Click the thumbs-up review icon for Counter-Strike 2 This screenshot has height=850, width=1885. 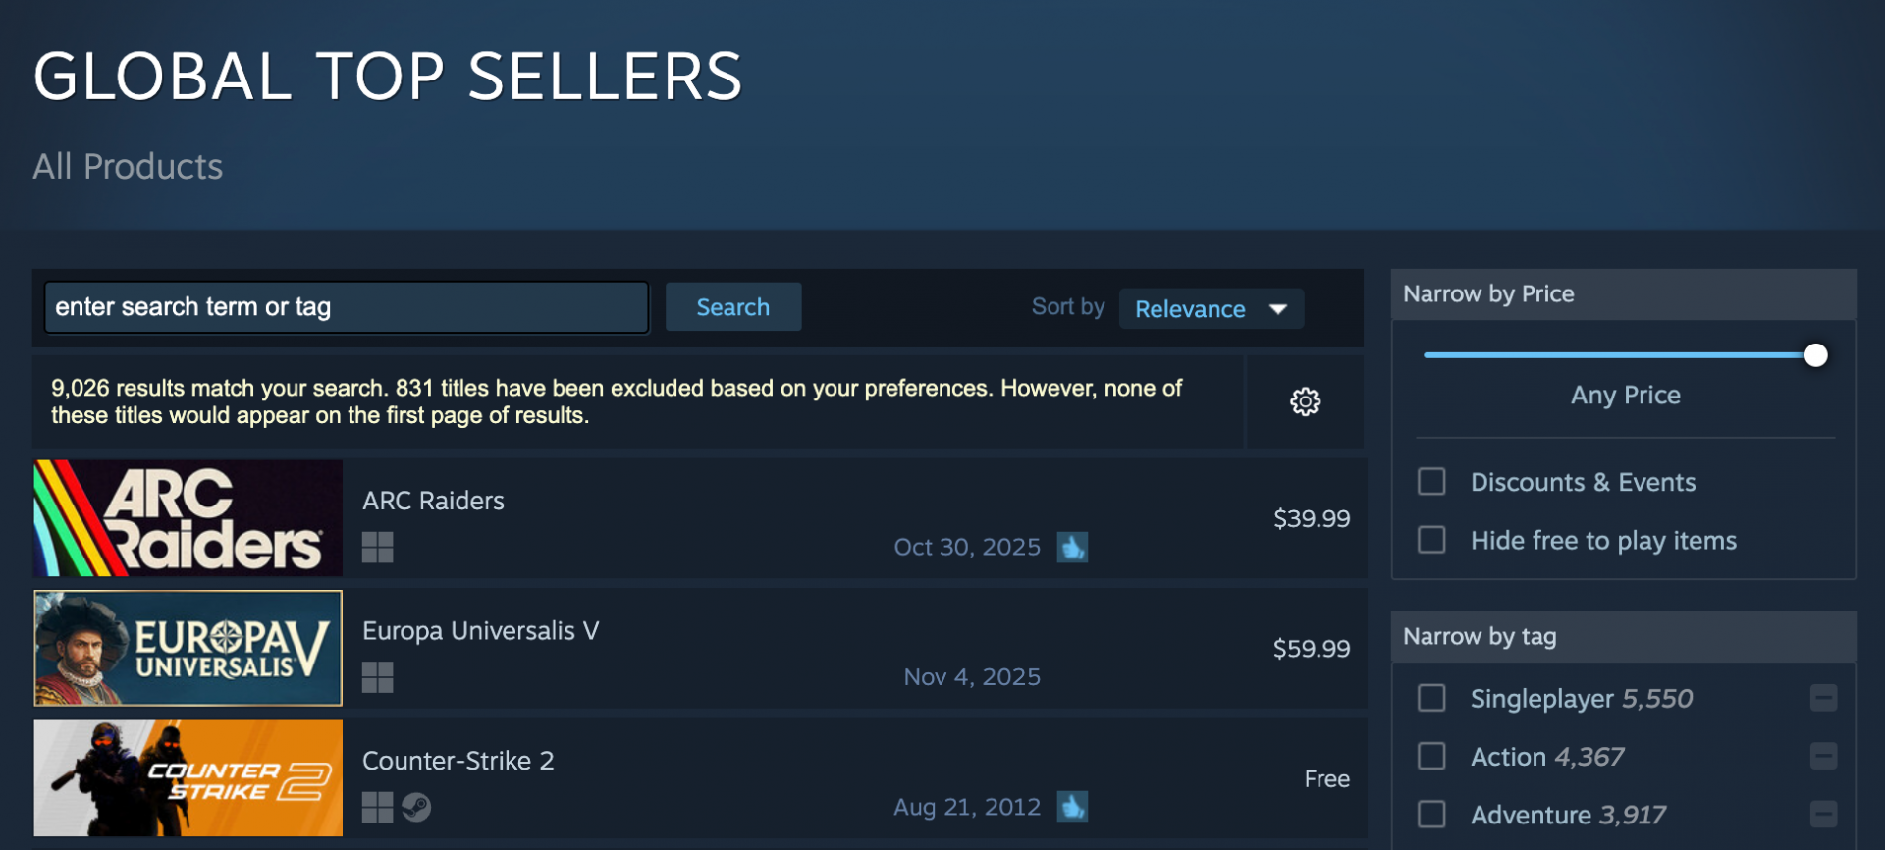click(1072, 807)
